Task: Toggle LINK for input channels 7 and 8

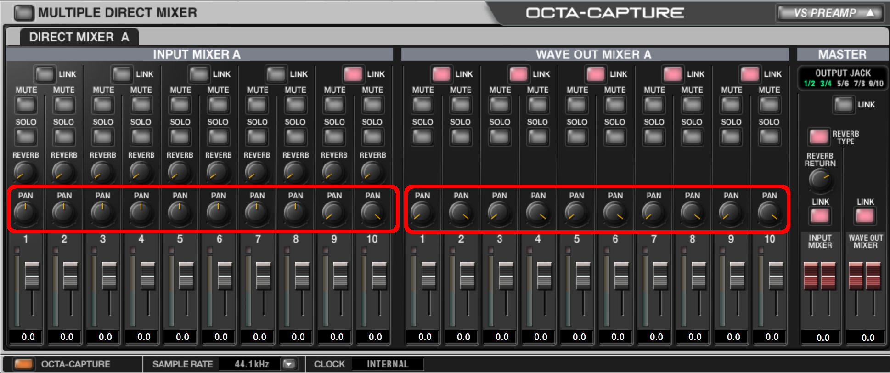Action: click(x=276, y=74)
